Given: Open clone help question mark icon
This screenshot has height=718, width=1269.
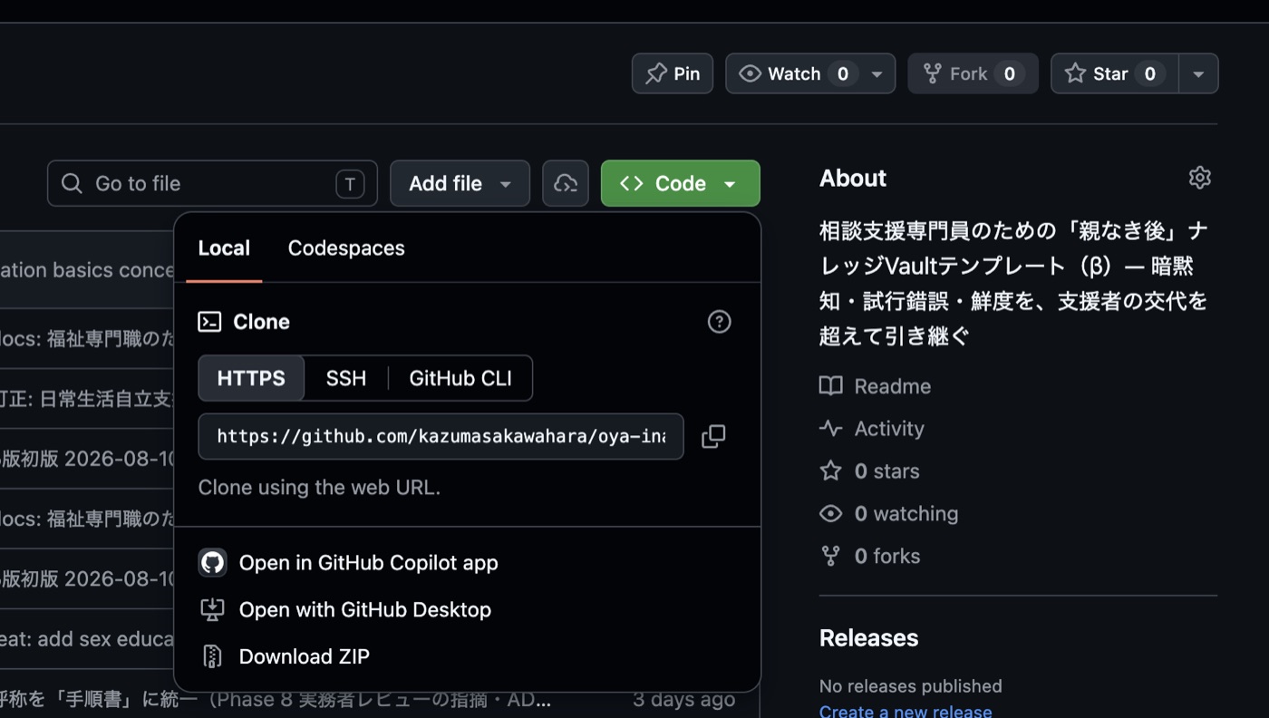Looking at the screenshot, I should coord(719,322).
